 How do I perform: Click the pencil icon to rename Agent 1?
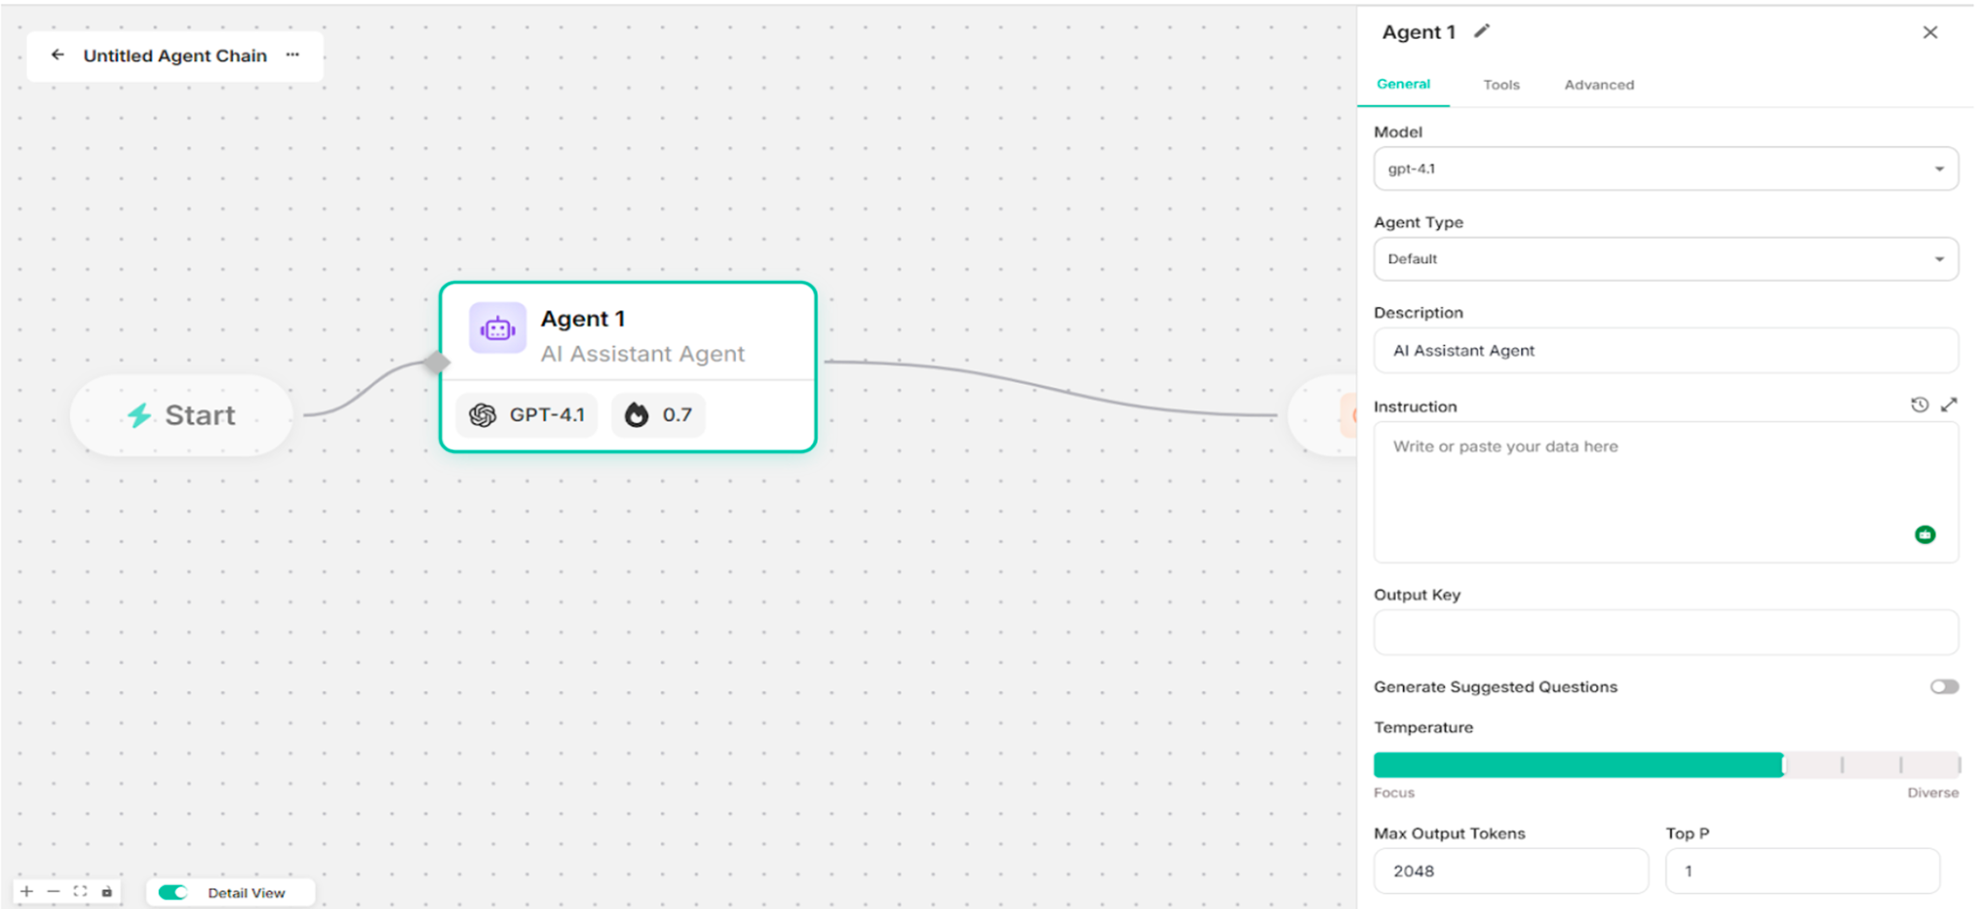1481,31
